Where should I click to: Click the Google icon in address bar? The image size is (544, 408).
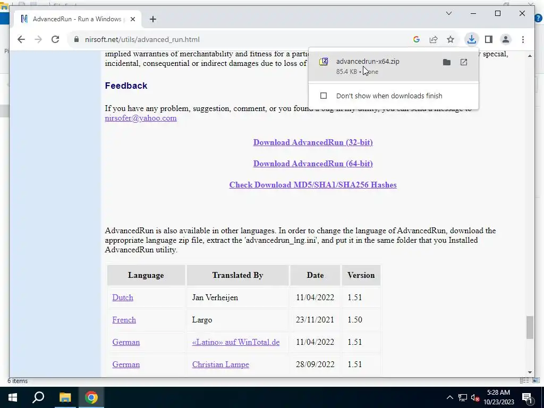[416, 39]
